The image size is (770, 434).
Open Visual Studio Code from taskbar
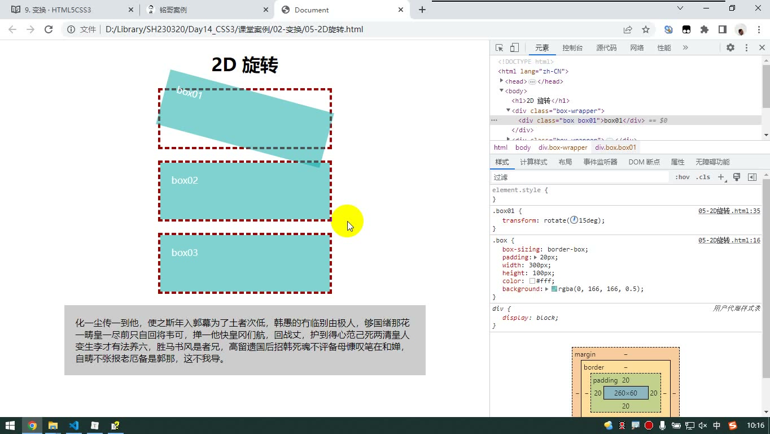click(x=74, y=426)
